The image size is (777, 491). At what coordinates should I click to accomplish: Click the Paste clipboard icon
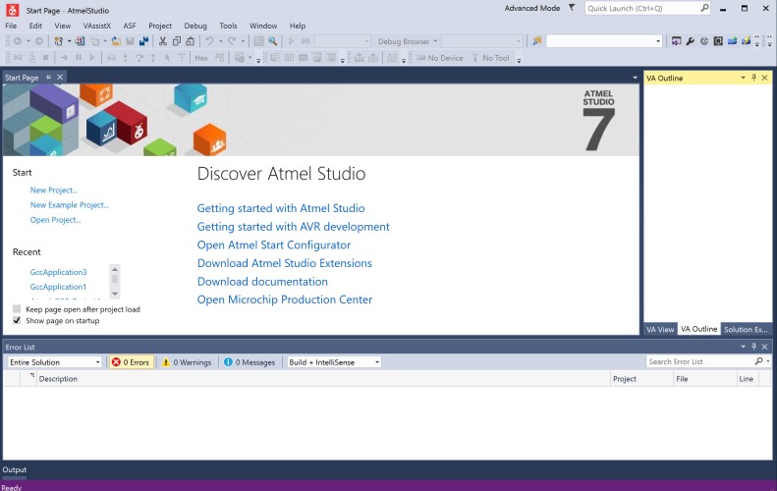click(191, 41)
